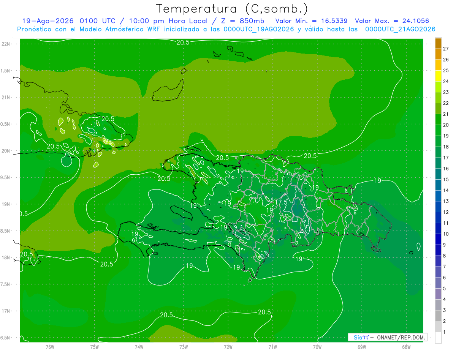Click the "23" label on the color bar
Screen dimensions: 456x352
(x=446, y=92)
